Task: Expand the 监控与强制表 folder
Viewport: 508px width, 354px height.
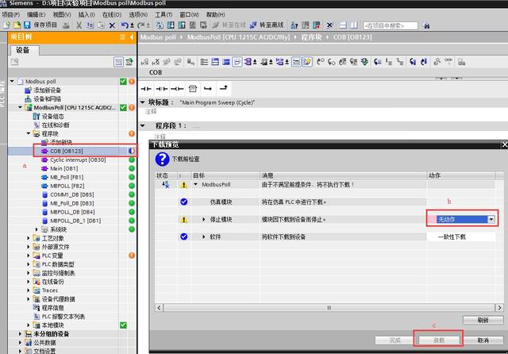Action: (x=29, y=273)
